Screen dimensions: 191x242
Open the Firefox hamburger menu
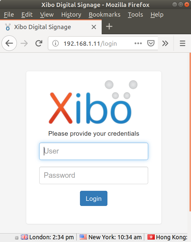pos(182,43)
